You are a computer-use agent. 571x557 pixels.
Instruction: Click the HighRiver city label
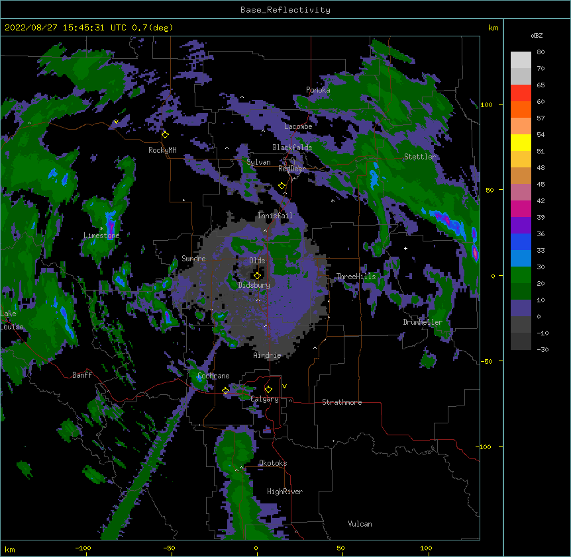285,492
